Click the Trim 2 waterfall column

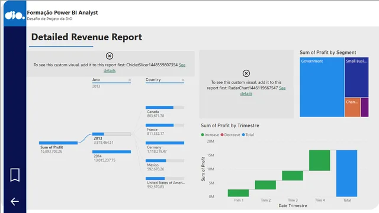pyautogui.click(x=265, y=185)
